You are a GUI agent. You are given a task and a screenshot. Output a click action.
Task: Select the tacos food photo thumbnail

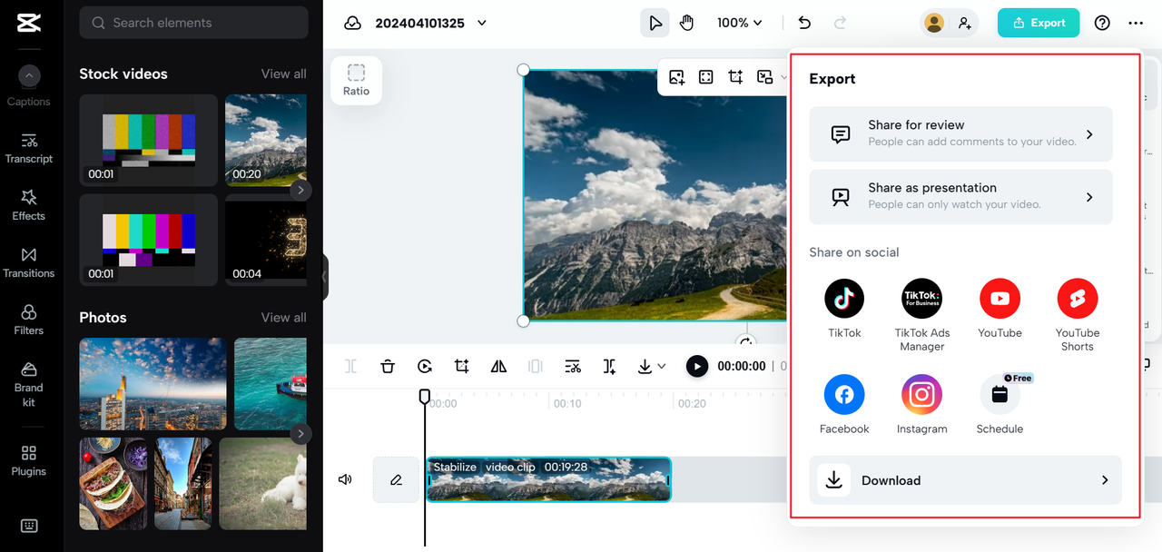tap(113, 484)
